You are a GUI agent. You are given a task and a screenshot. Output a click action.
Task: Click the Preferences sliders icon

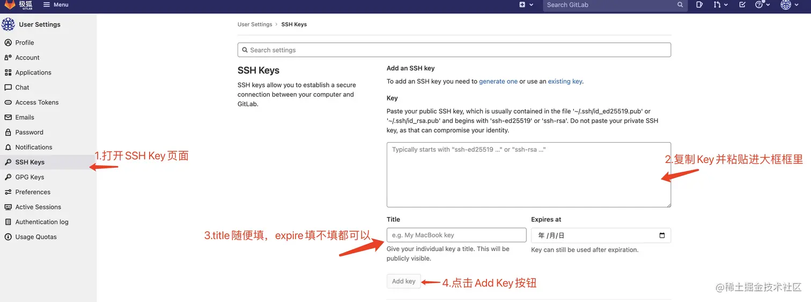coord(8,192)
